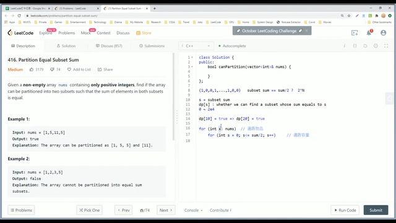The width and height of the screenshot is (396, 223).
Task: Open a new browser tab
Action: click(x=155, y=8)
